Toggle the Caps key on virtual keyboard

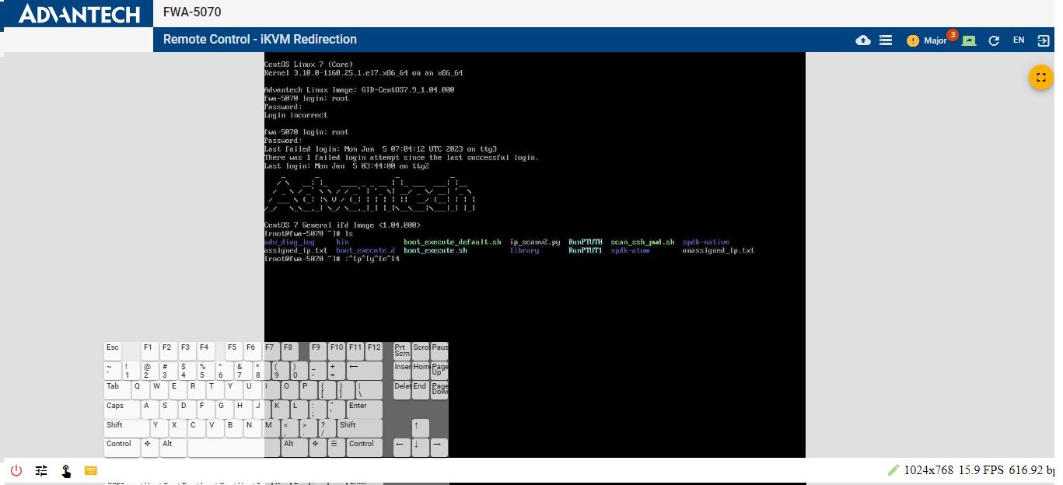click(121, 409)
